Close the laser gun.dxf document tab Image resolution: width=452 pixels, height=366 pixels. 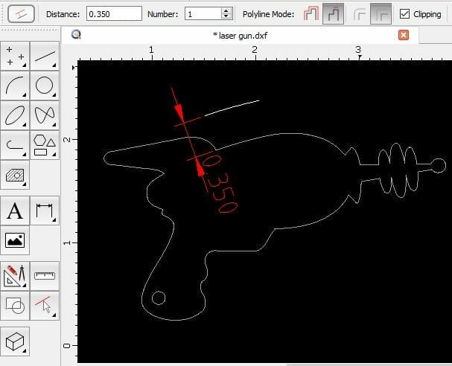404,35
